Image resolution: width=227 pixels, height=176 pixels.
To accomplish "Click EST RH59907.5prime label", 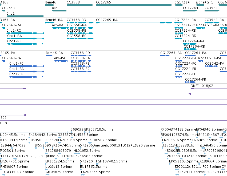I will 14,167.
